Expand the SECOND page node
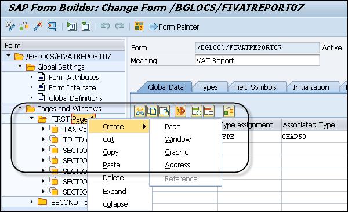Screen dimensions: 348x212 (31, 202)
